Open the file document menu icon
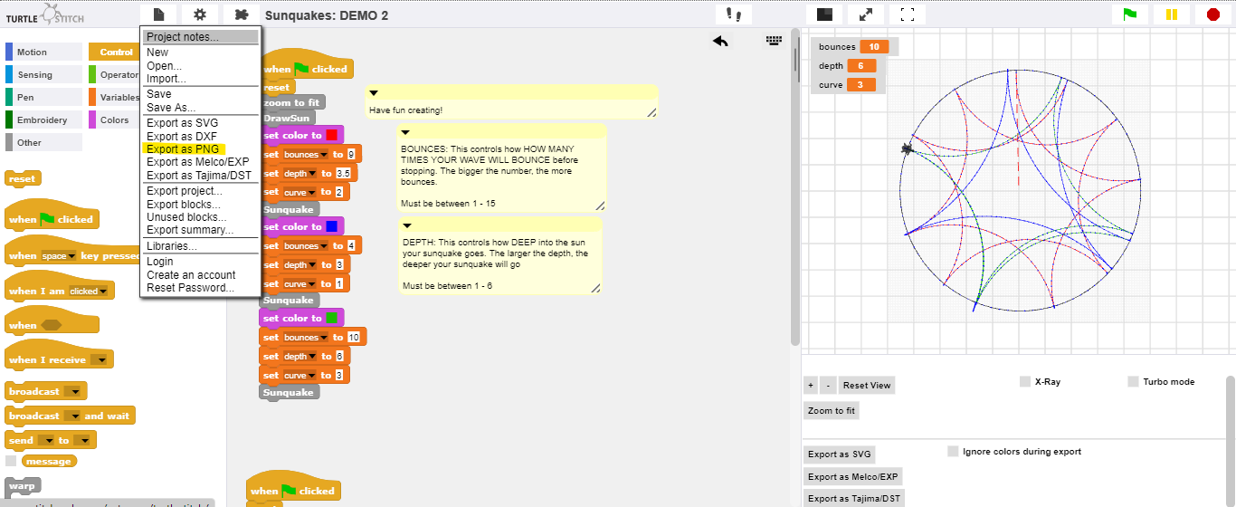Image resolution: width=1236 pixels, height=507 pixels. 158,14
